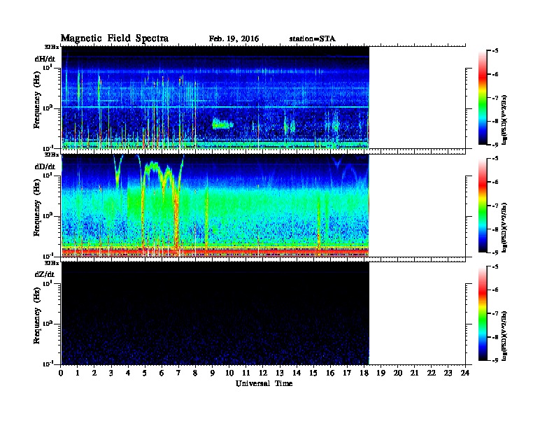554x428 pixels.
Task: Click hour tick label "2" on time axis
Action: pyautogui.click(x=94, y=373)
